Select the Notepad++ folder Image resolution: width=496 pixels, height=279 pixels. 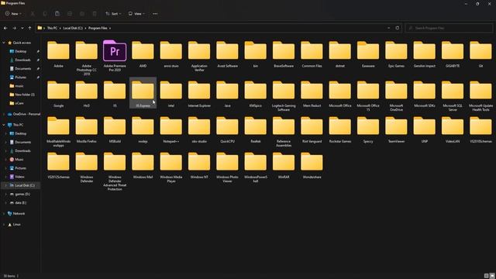coord(171,129)
